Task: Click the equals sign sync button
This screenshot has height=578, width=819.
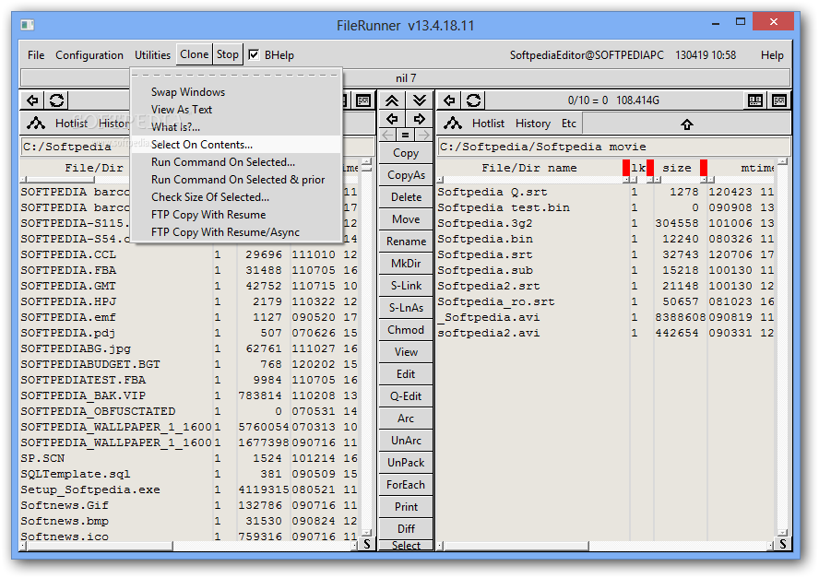Action: tap(405, 135)
